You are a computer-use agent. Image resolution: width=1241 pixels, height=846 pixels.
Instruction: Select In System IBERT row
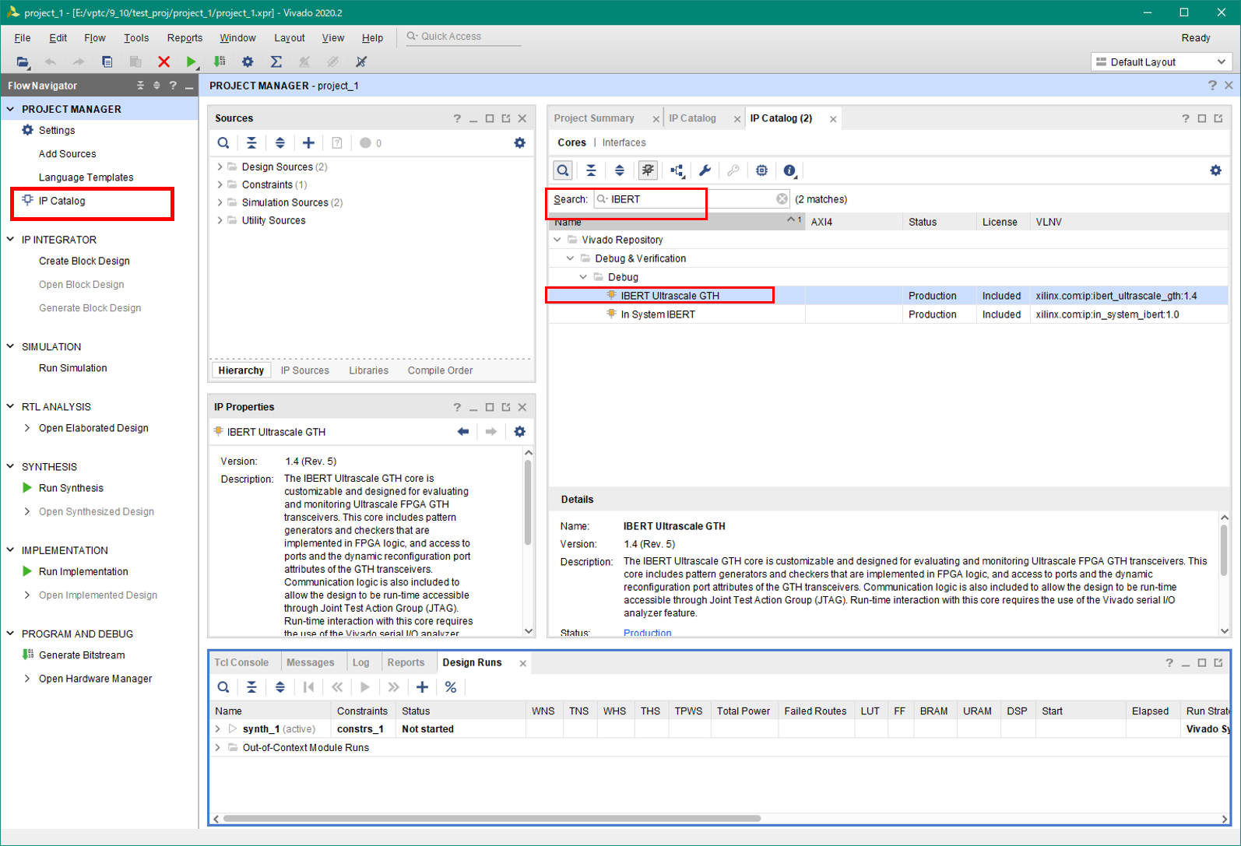(x=888, y=314)
